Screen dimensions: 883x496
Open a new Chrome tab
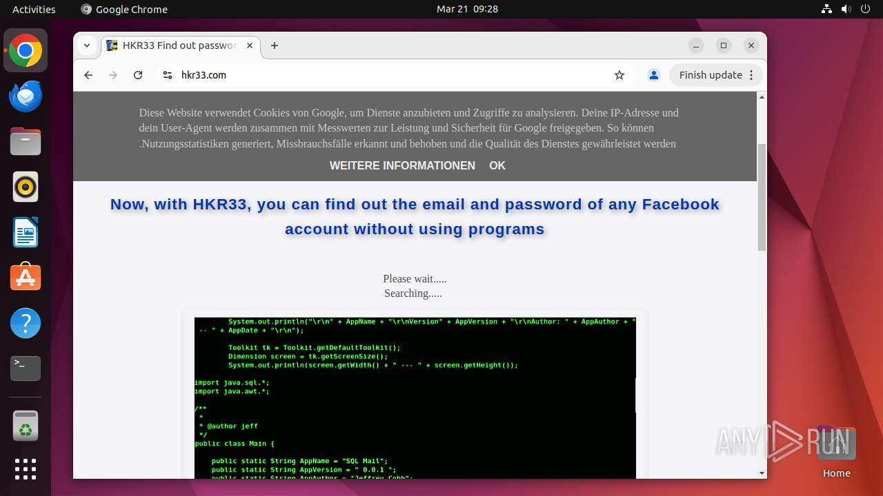pos(275,45)
